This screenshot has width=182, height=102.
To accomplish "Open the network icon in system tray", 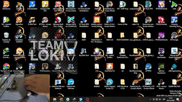I will click(x=157, y=99).
